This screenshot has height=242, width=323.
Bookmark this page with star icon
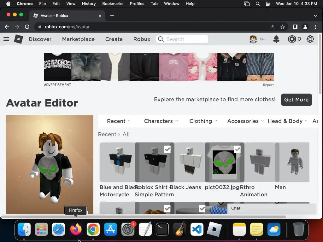283,27
